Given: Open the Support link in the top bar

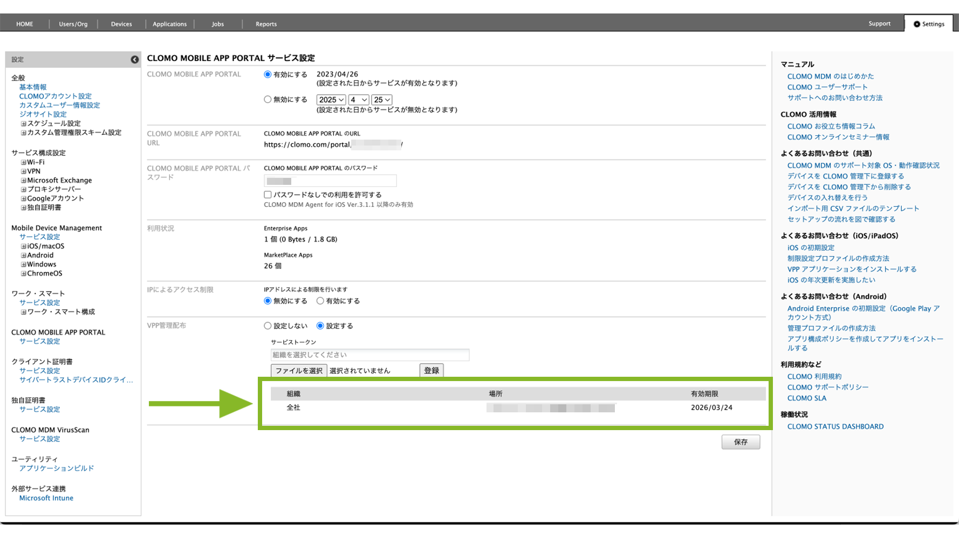Looking at the screenshot, I should click(x=879, y=24).
